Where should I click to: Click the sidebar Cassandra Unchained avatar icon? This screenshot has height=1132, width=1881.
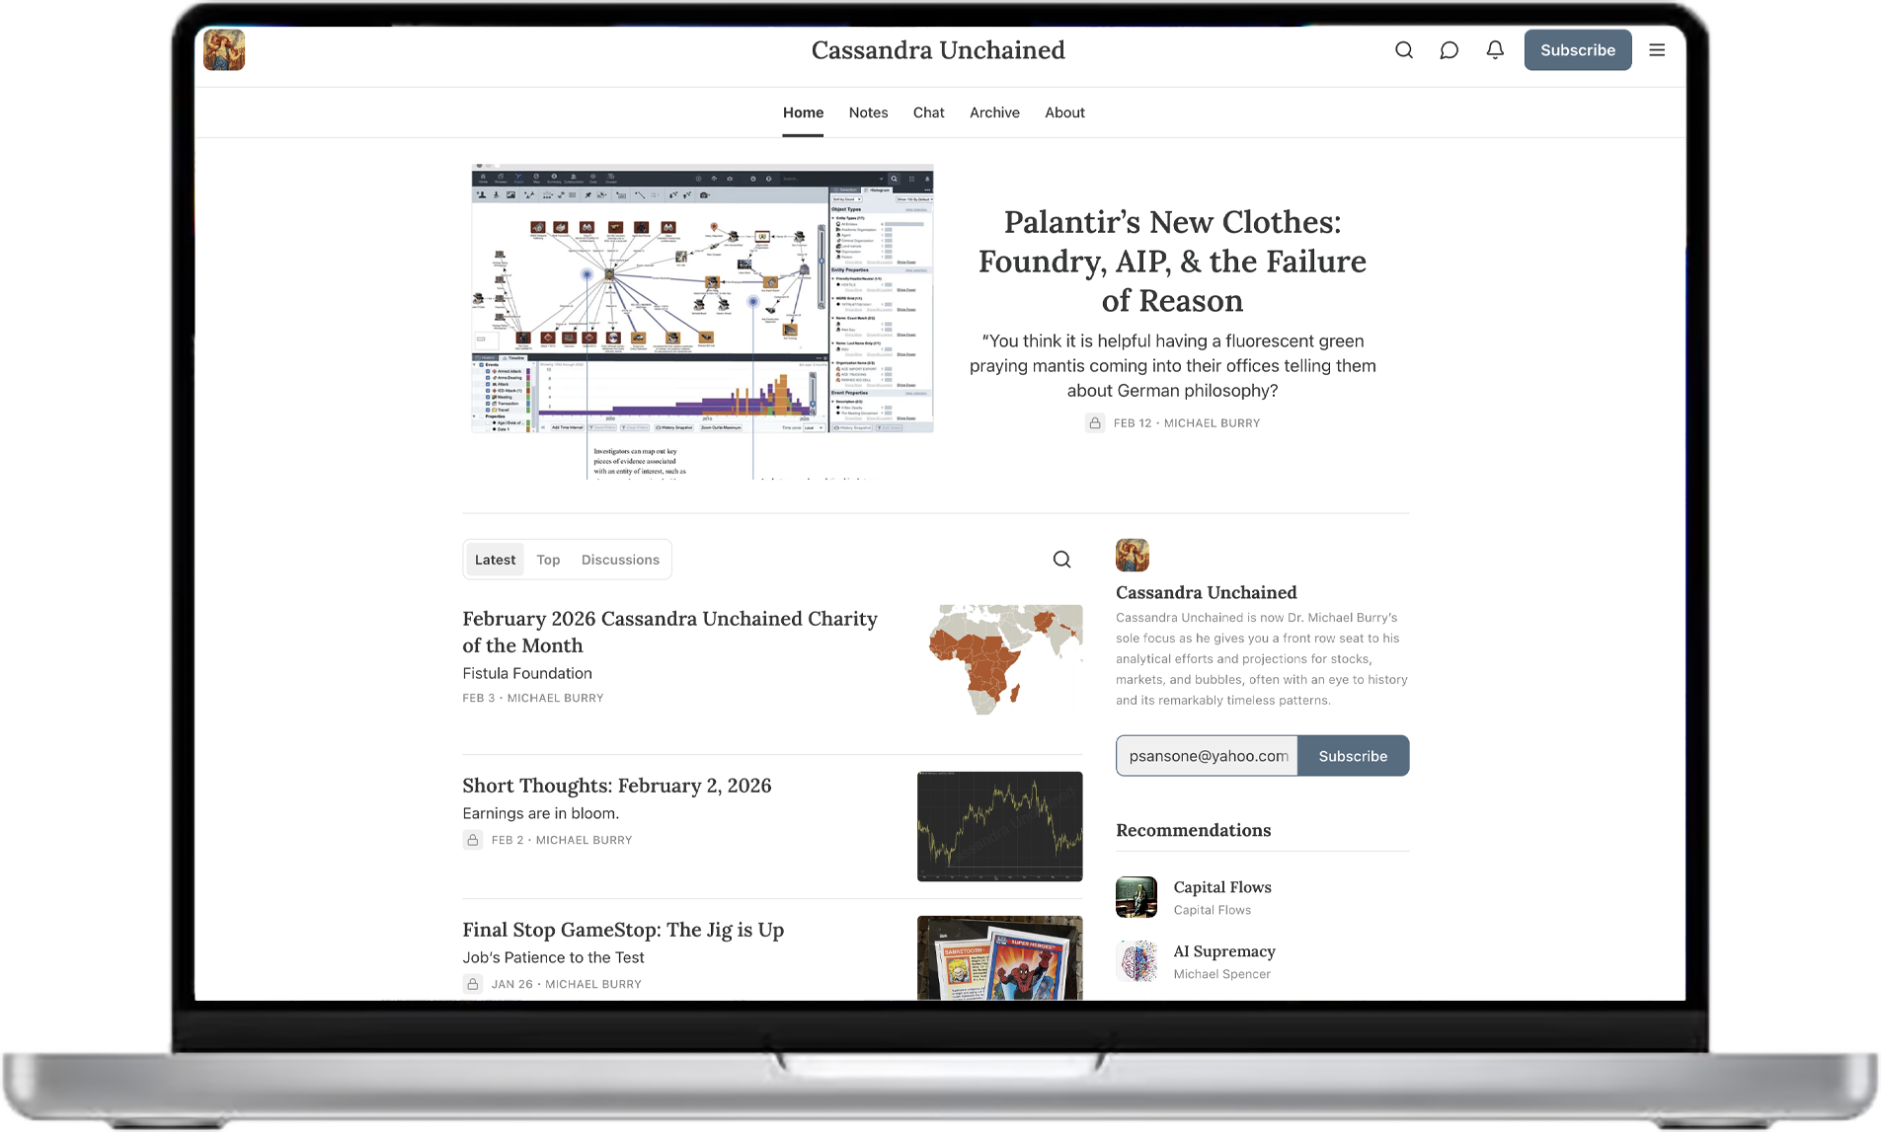tap(1133, 556)
